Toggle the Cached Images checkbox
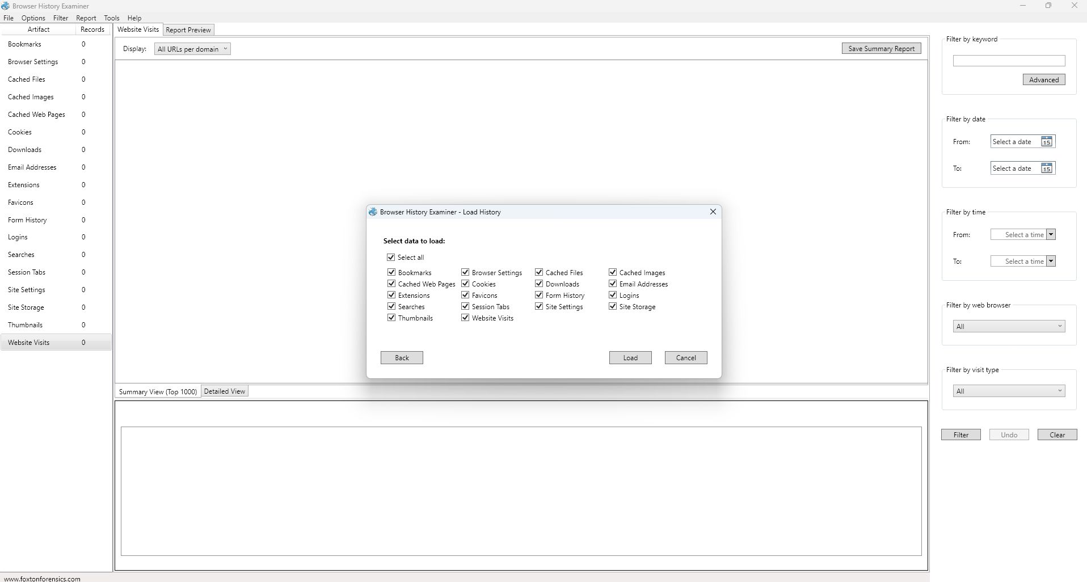 click(613, 273)
